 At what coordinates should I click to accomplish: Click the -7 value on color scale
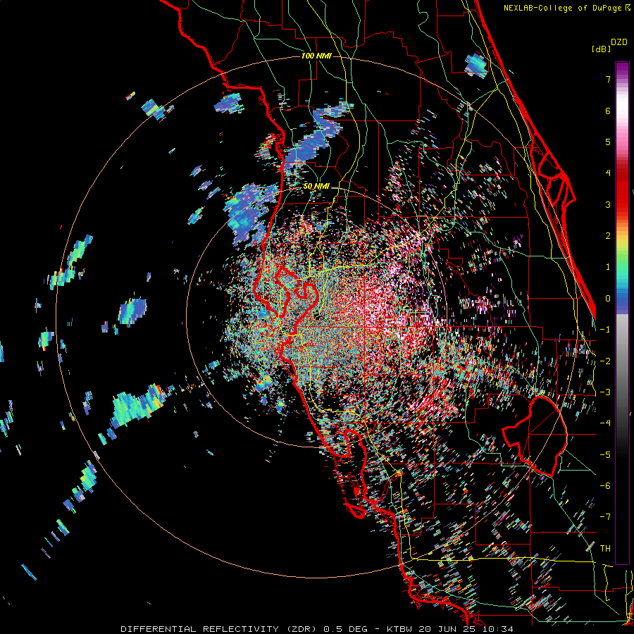coord(605,517)
